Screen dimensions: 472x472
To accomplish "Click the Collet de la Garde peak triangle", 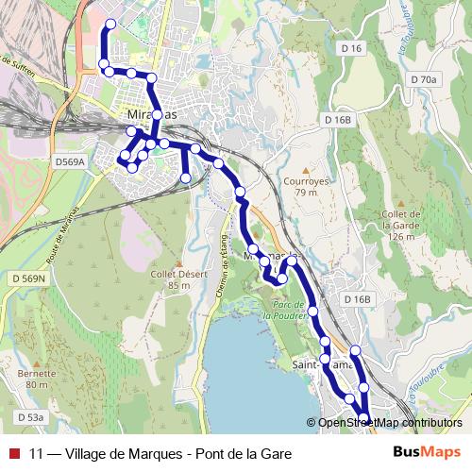I will click(401, 204).
